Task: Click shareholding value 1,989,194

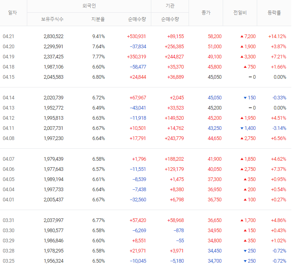Action: [53, 179]
